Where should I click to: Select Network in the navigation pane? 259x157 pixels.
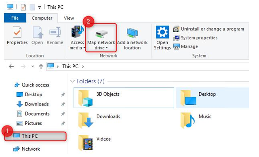[x=26, y=149]
